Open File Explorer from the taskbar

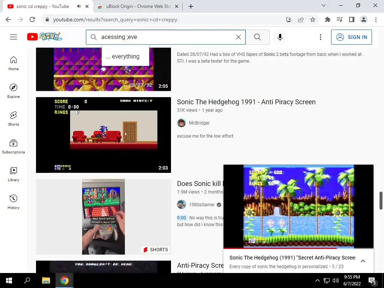(x=46, y=280)
